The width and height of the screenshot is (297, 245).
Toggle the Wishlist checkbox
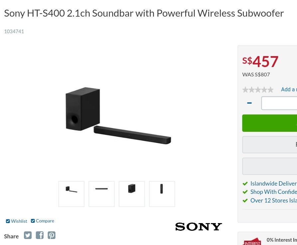[x=8, y=221]
